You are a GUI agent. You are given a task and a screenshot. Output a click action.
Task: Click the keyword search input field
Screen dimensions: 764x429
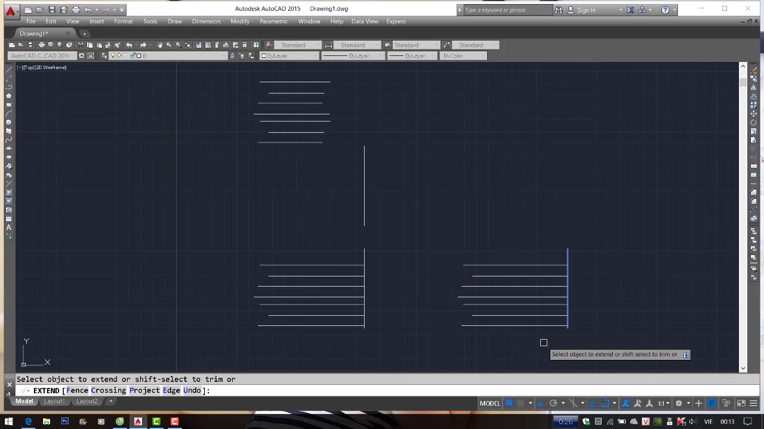pyautogui.click(x=508, y=10)
